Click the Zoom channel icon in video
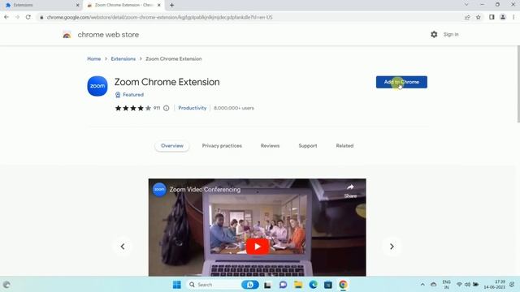Viewport: 520px width, 292px height. tap(159, 189)
